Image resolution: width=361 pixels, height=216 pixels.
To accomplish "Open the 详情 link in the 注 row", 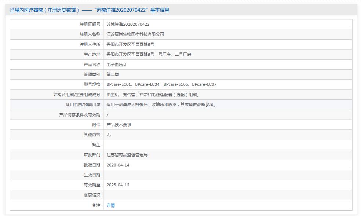I will click(x=111, y=205).
